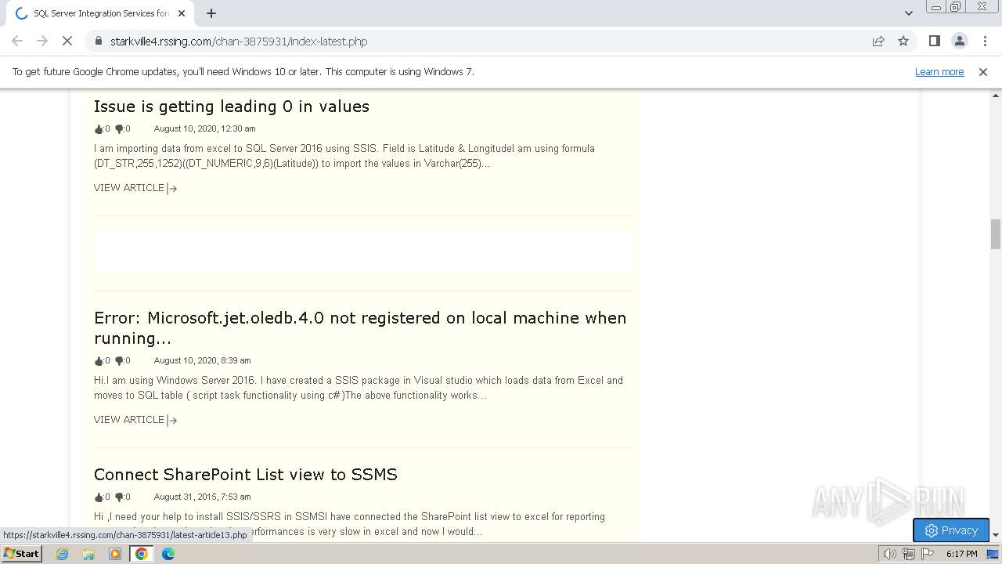Open the tab search dropdown
Screen dimensions: 1002x564
(908, 13)
